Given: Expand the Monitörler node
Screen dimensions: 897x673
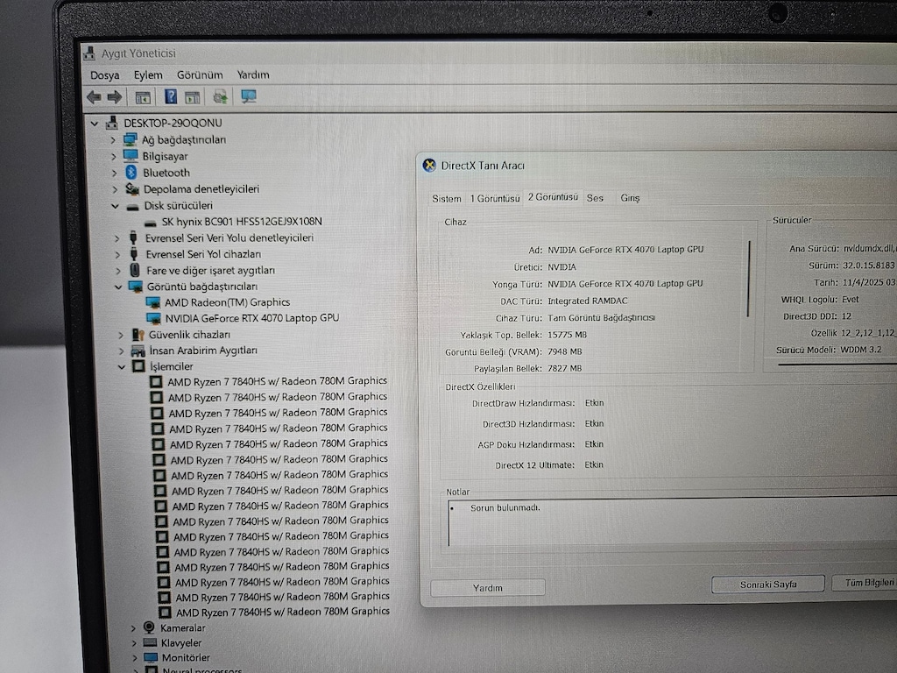Looking at the screenshot, I should coord(134,658).
